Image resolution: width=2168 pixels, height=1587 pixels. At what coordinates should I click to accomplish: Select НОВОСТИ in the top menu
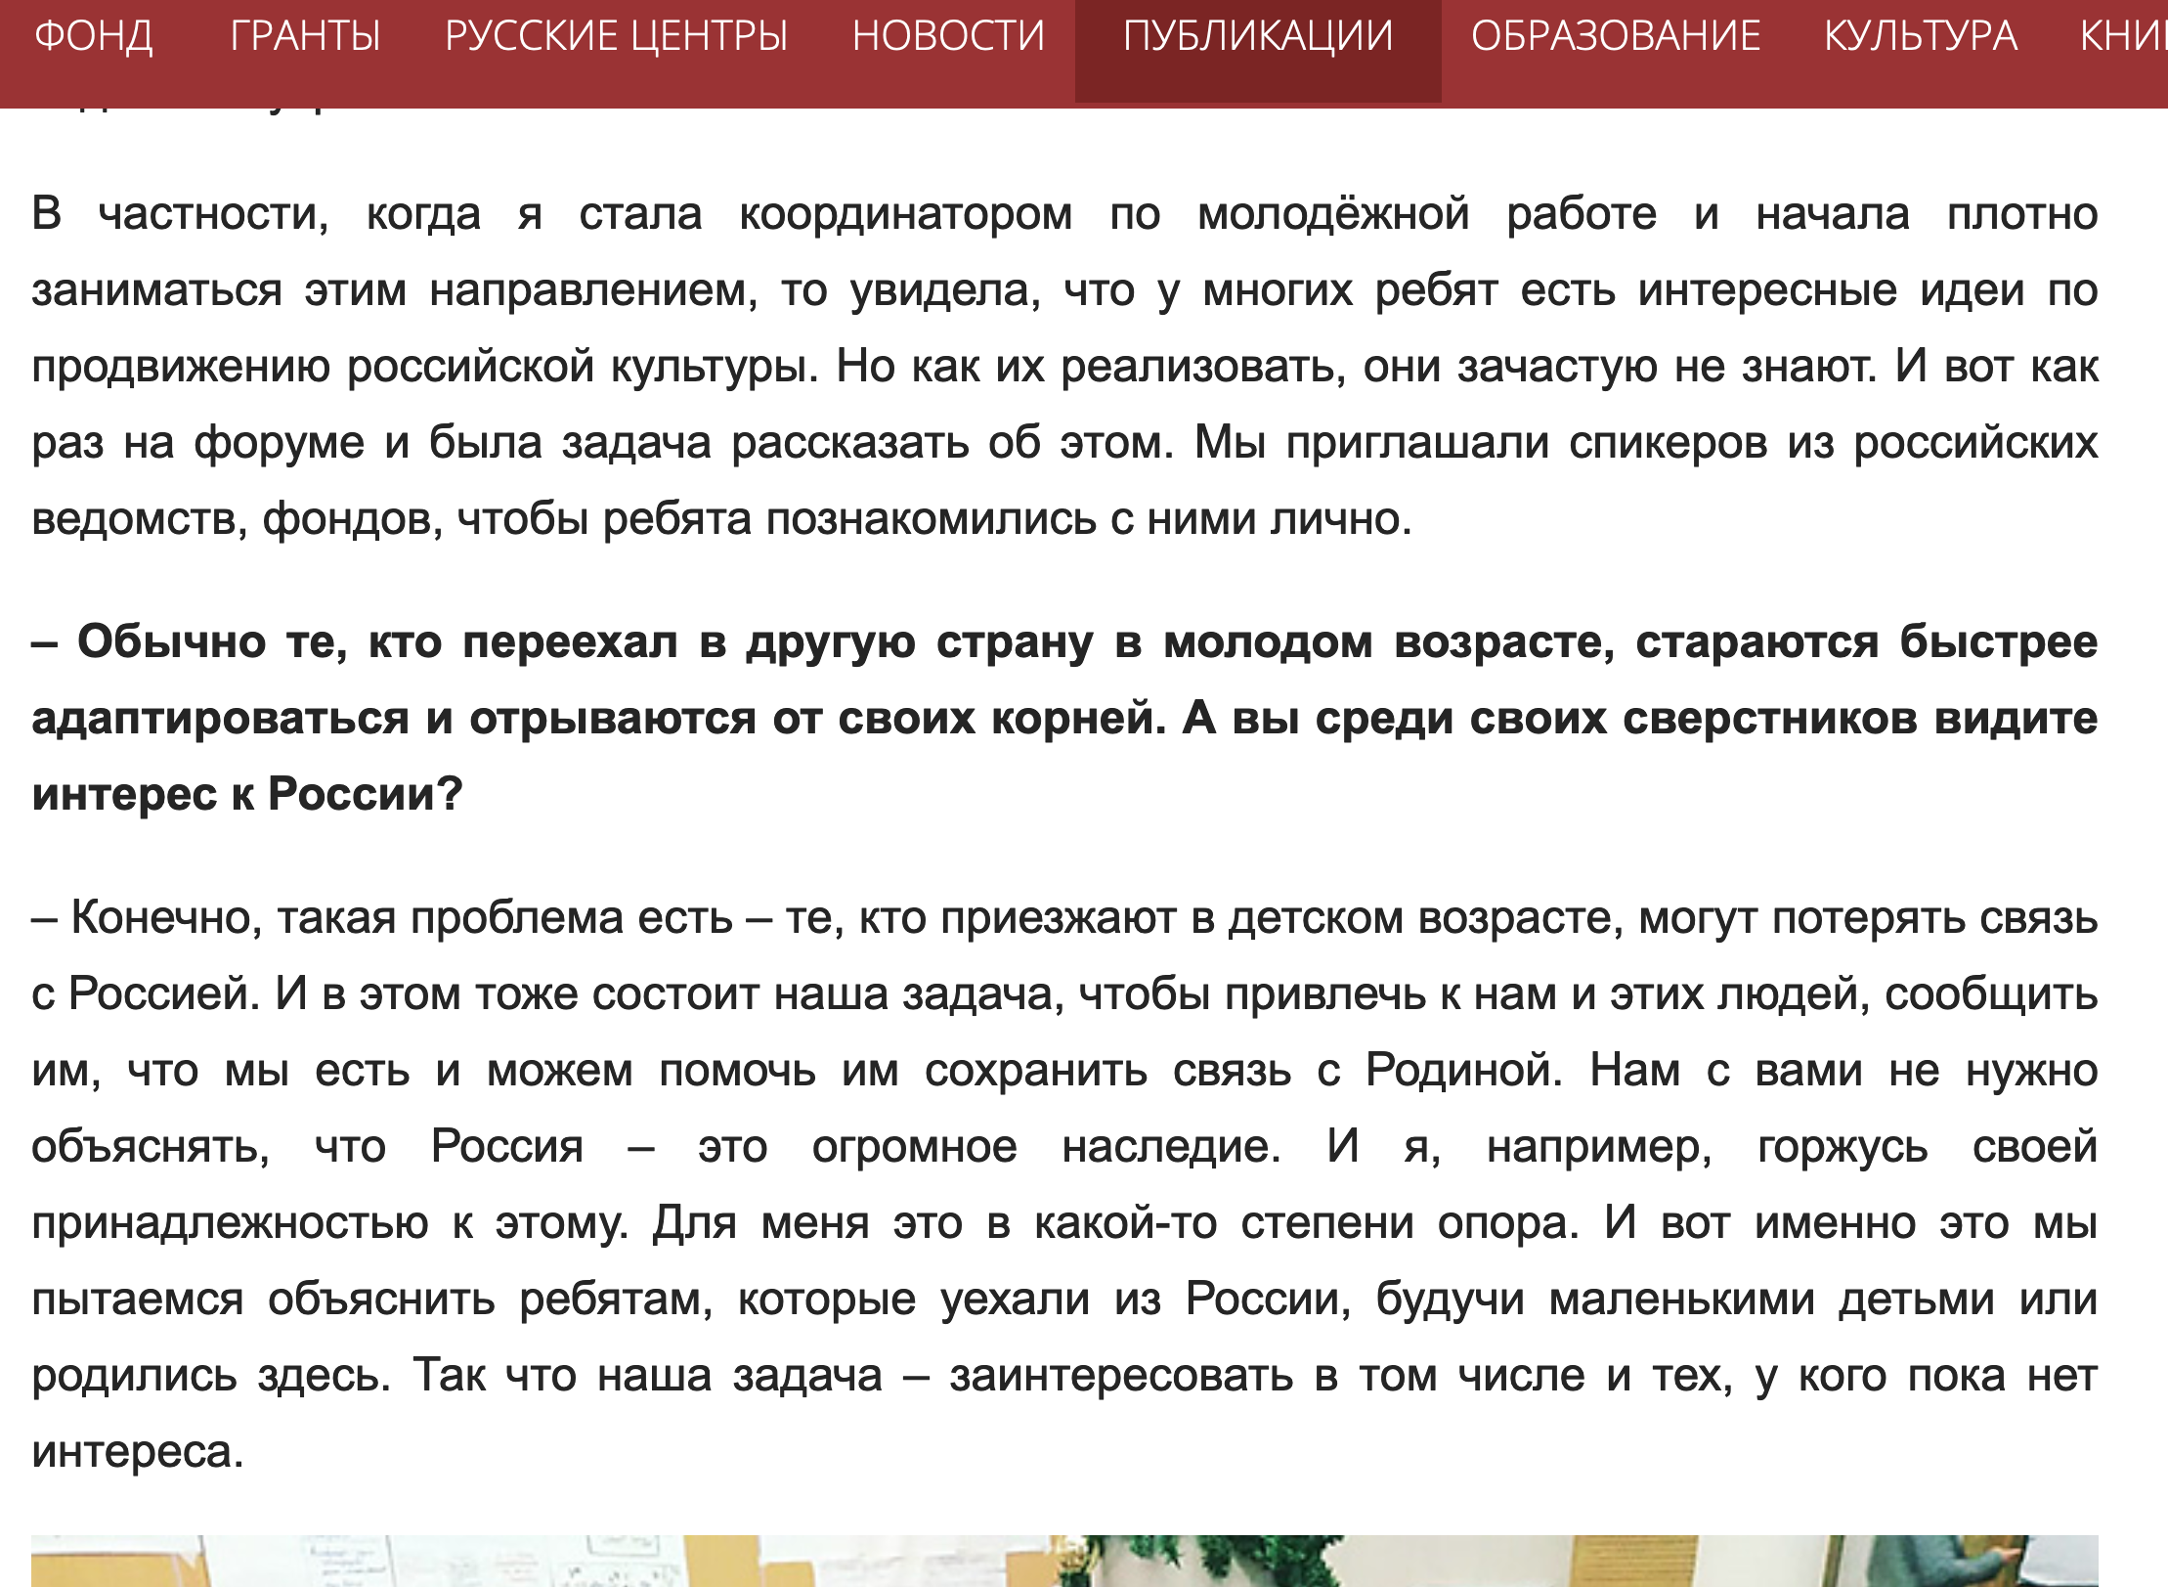(x=948, y=37)
